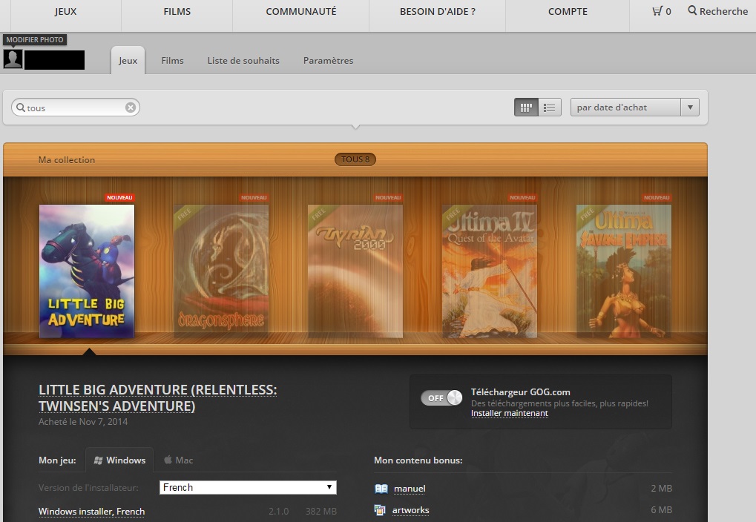This screenshot has width=756, height=522.
Task: Switch to list view icon
Action: [549, 107]
